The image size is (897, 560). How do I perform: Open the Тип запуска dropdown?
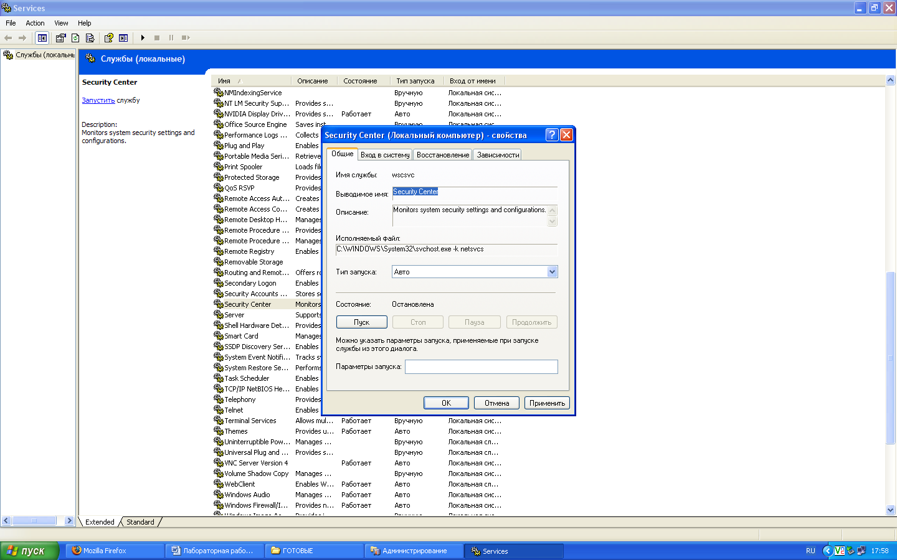tap(552, 272)
